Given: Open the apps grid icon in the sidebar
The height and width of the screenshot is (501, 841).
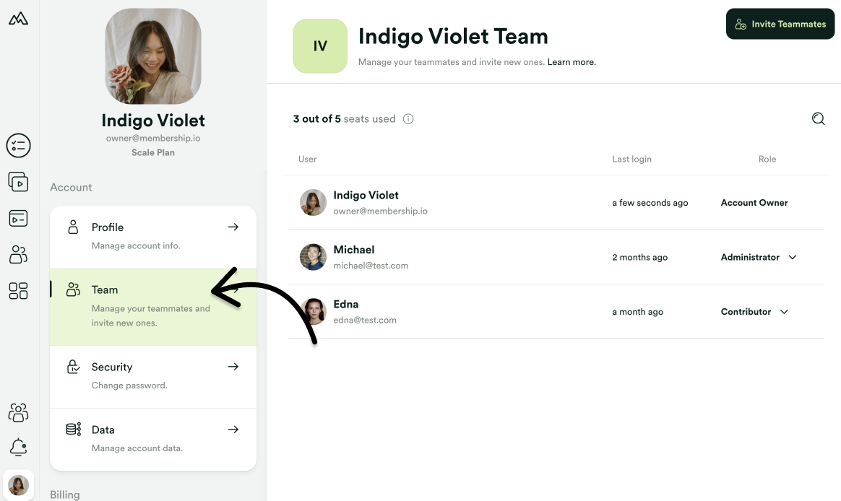Looking at the screenshot, I should (x=18, y=290).
